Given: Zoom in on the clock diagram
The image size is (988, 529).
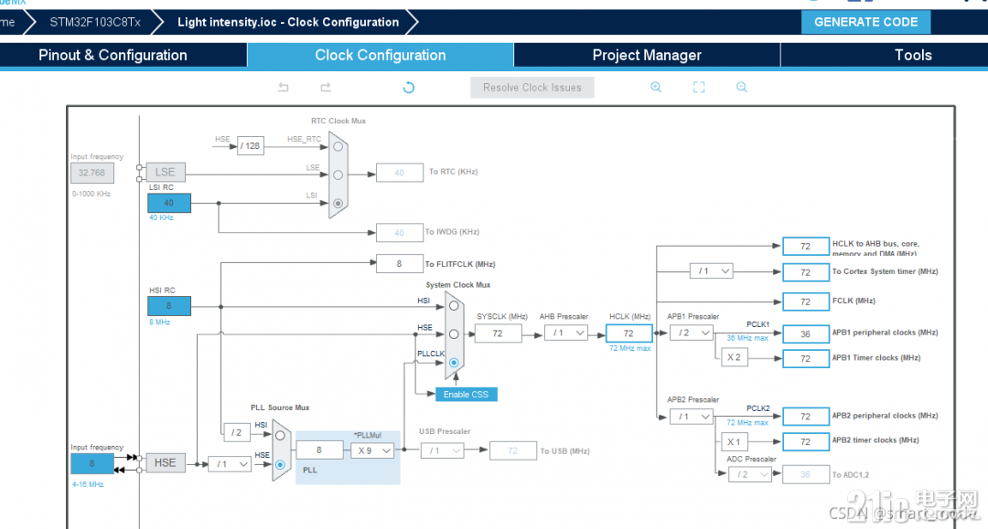Looking at the screenshot, I should (x=656, y=88).
